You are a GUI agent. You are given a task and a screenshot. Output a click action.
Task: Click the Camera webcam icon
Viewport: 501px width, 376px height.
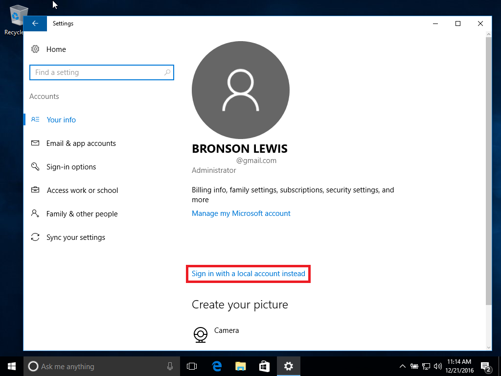(x=200, y=334)
